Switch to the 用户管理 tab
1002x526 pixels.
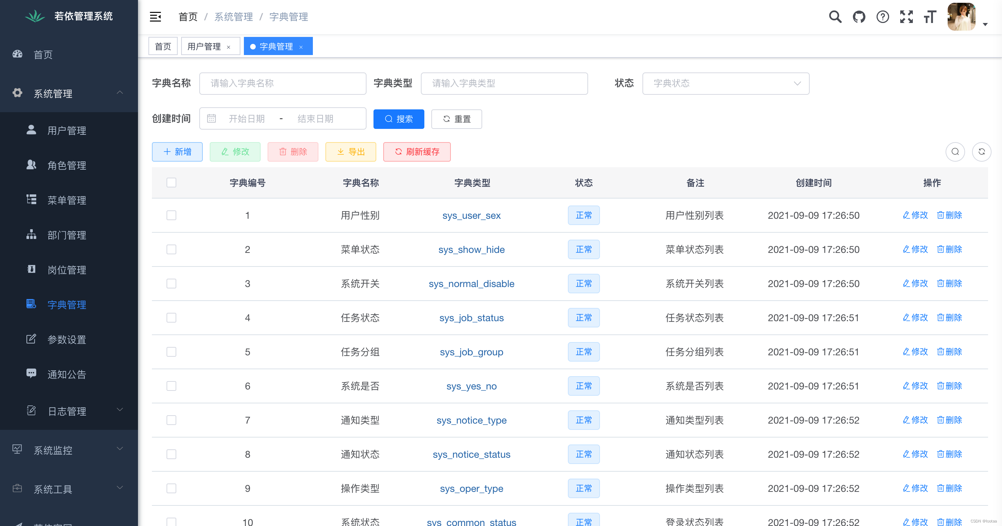pos(204,47)
